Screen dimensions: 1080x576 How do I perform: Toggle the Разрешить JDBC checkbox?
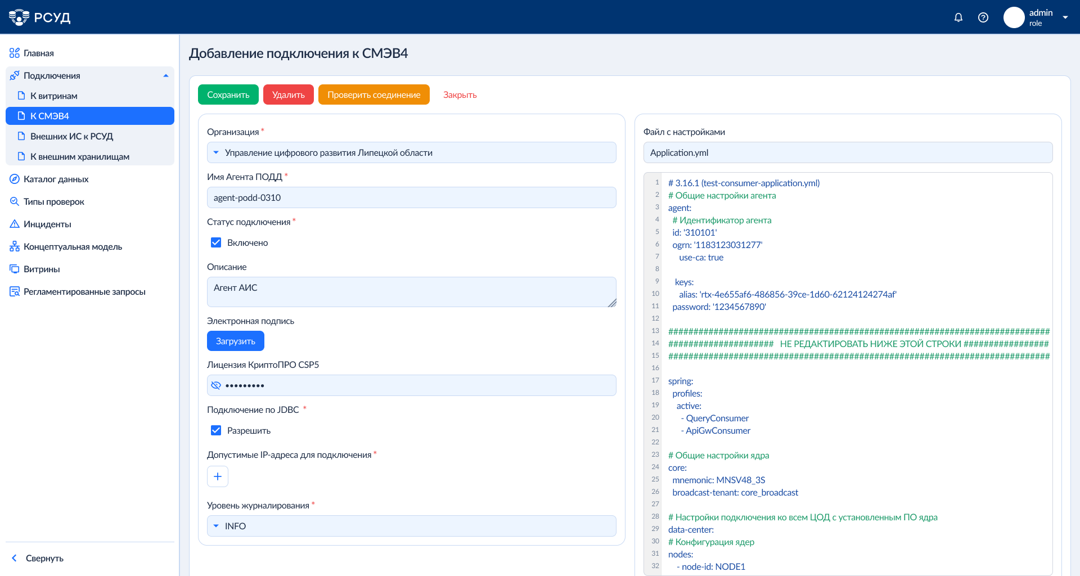pyautogui.click(x=216, y=430)
